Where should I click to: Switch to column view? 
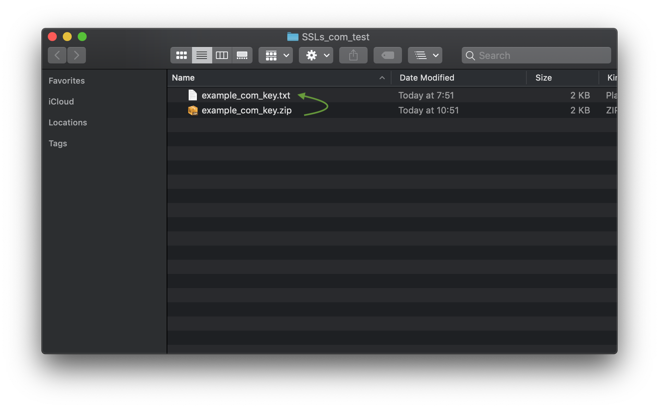[x=222, y=55]
